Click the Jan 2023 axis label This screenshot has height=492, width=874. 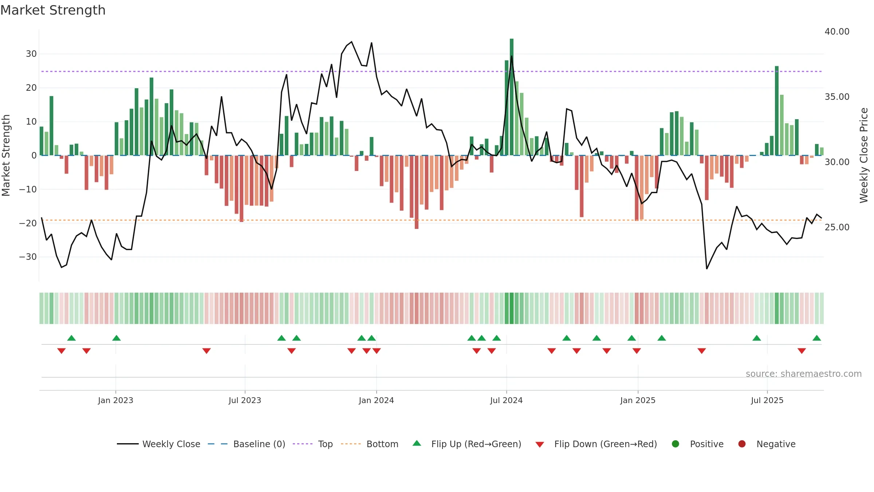[115, 401]
